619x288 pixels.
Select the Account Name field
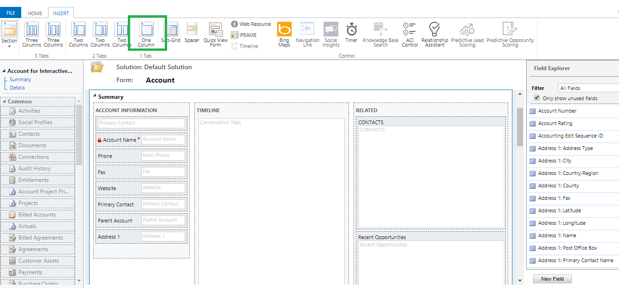pyautogui.click(x=141, y=139)
